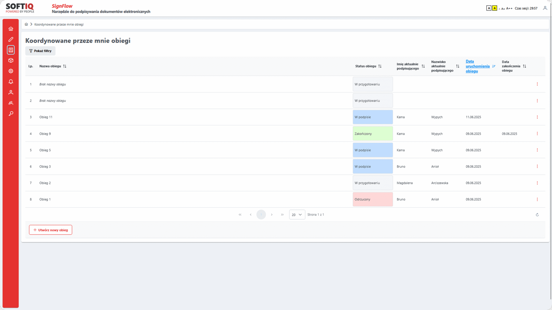The image size is (552, 310).
Task: Click the user group icon in sidebar
Action: click(x=11, y=103)
